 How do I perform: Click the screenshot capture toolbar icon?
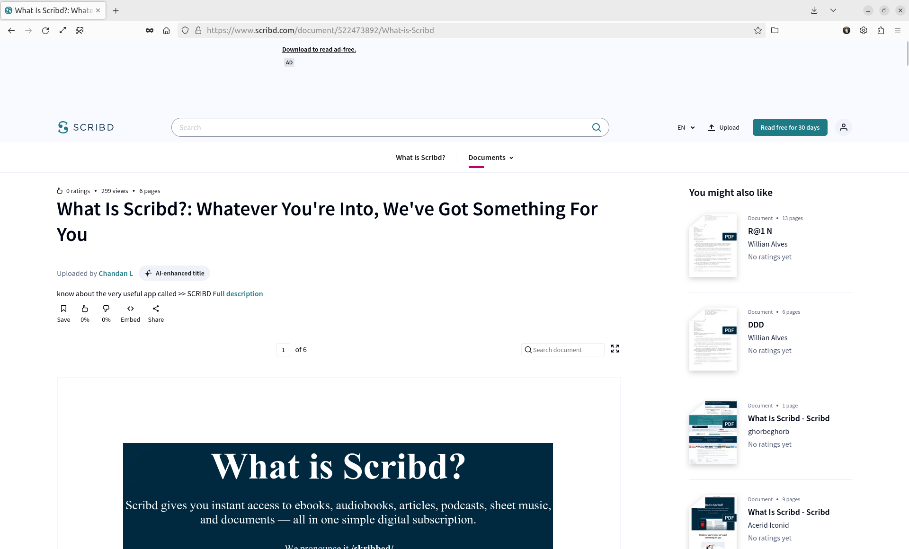tap(80, 30)
